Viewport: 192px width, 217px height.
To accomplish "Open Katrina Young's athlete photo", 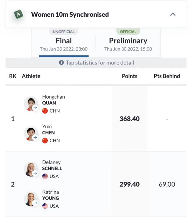I will (31, 199).
